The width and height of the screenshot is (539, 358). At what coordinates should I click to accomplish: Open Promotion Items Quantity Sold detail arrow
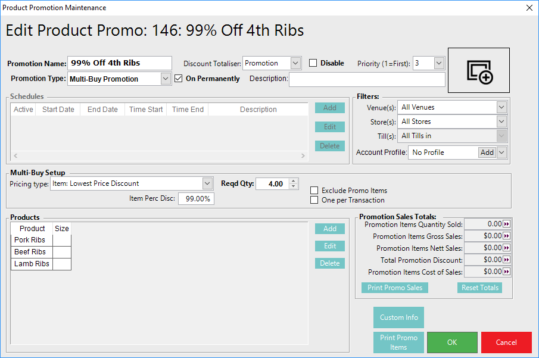[507, 224]
